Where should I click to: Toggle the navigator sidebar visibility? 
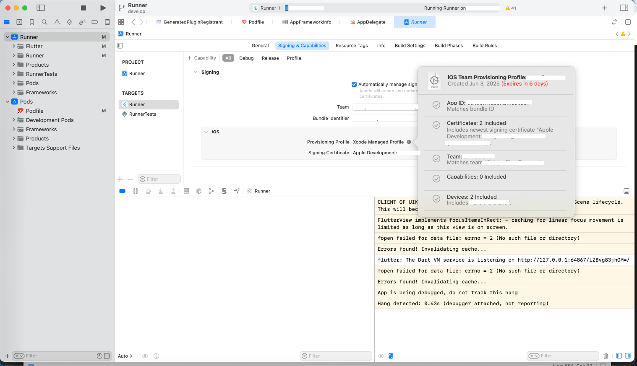[x=41, y=8]
